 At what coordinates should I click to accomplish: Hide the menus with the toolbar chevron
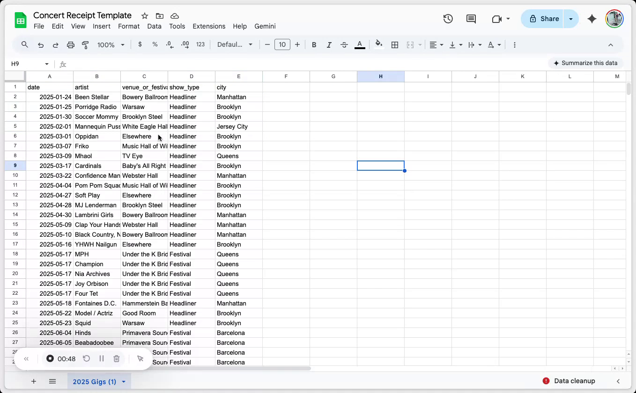611,45
